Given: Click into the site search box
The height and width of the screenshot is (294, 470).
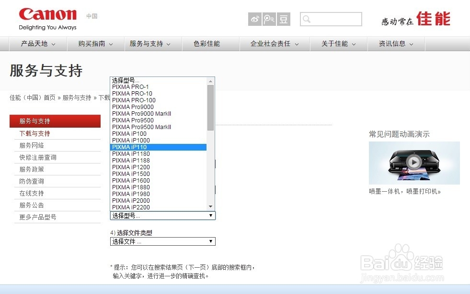Looking at the screenshot, I should pos(331,19).
